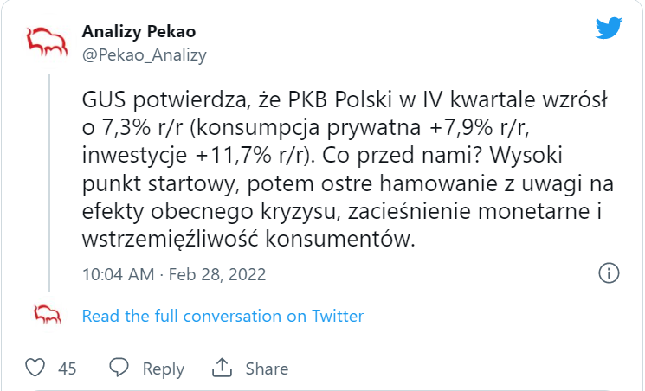Click the vertical thread line beside tweet

49,183
